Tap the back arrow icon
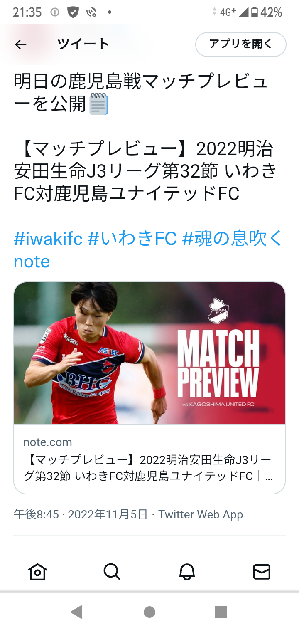Viewport: 299px width, 632px height. tap(20, 44)
